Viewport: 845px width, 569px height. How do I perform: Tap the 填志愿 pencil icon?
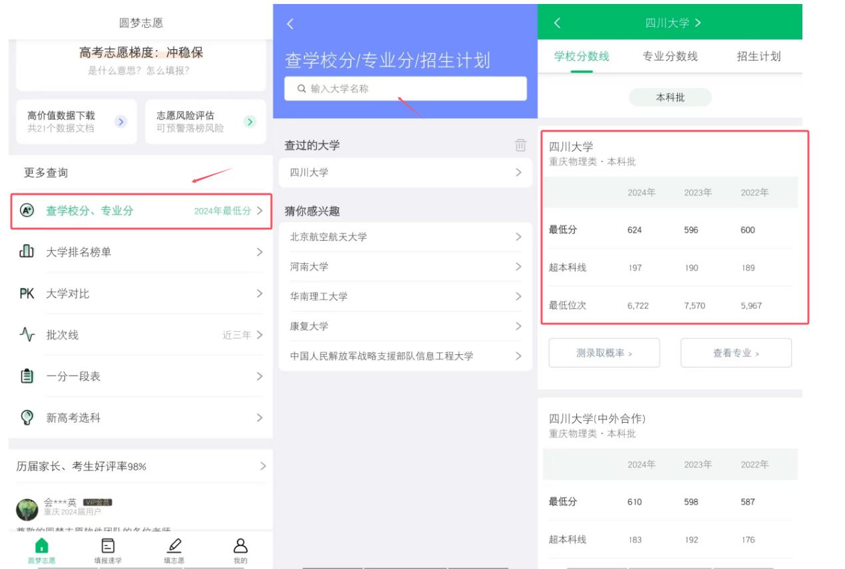tap(174, 546)
